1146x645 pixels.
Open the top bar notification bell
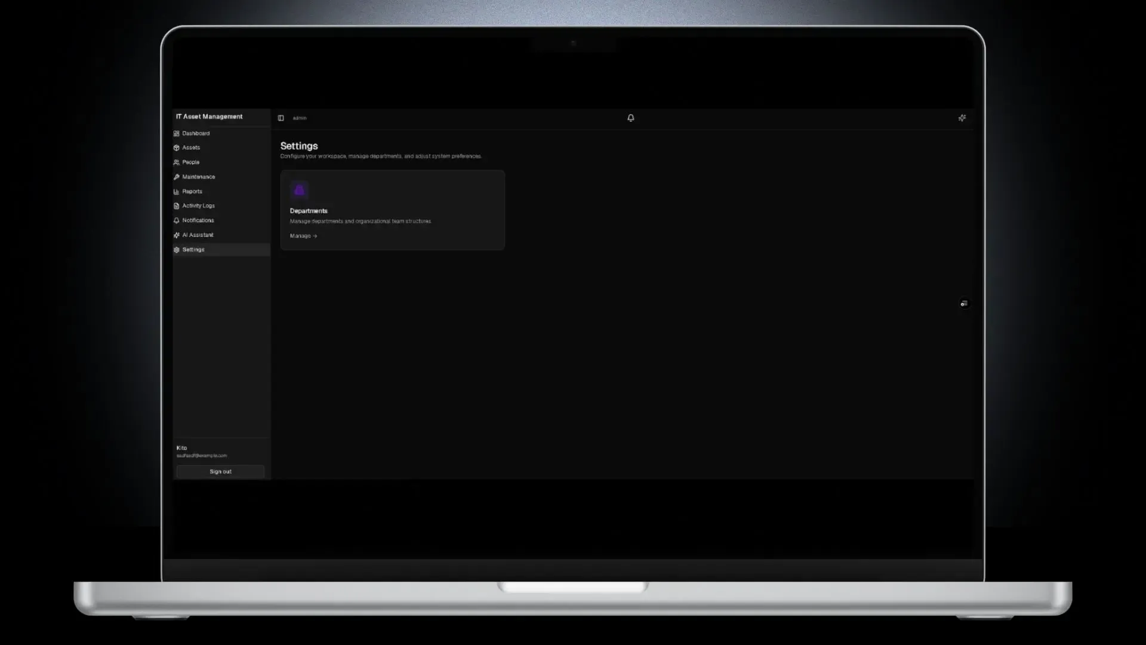point(631,118)
